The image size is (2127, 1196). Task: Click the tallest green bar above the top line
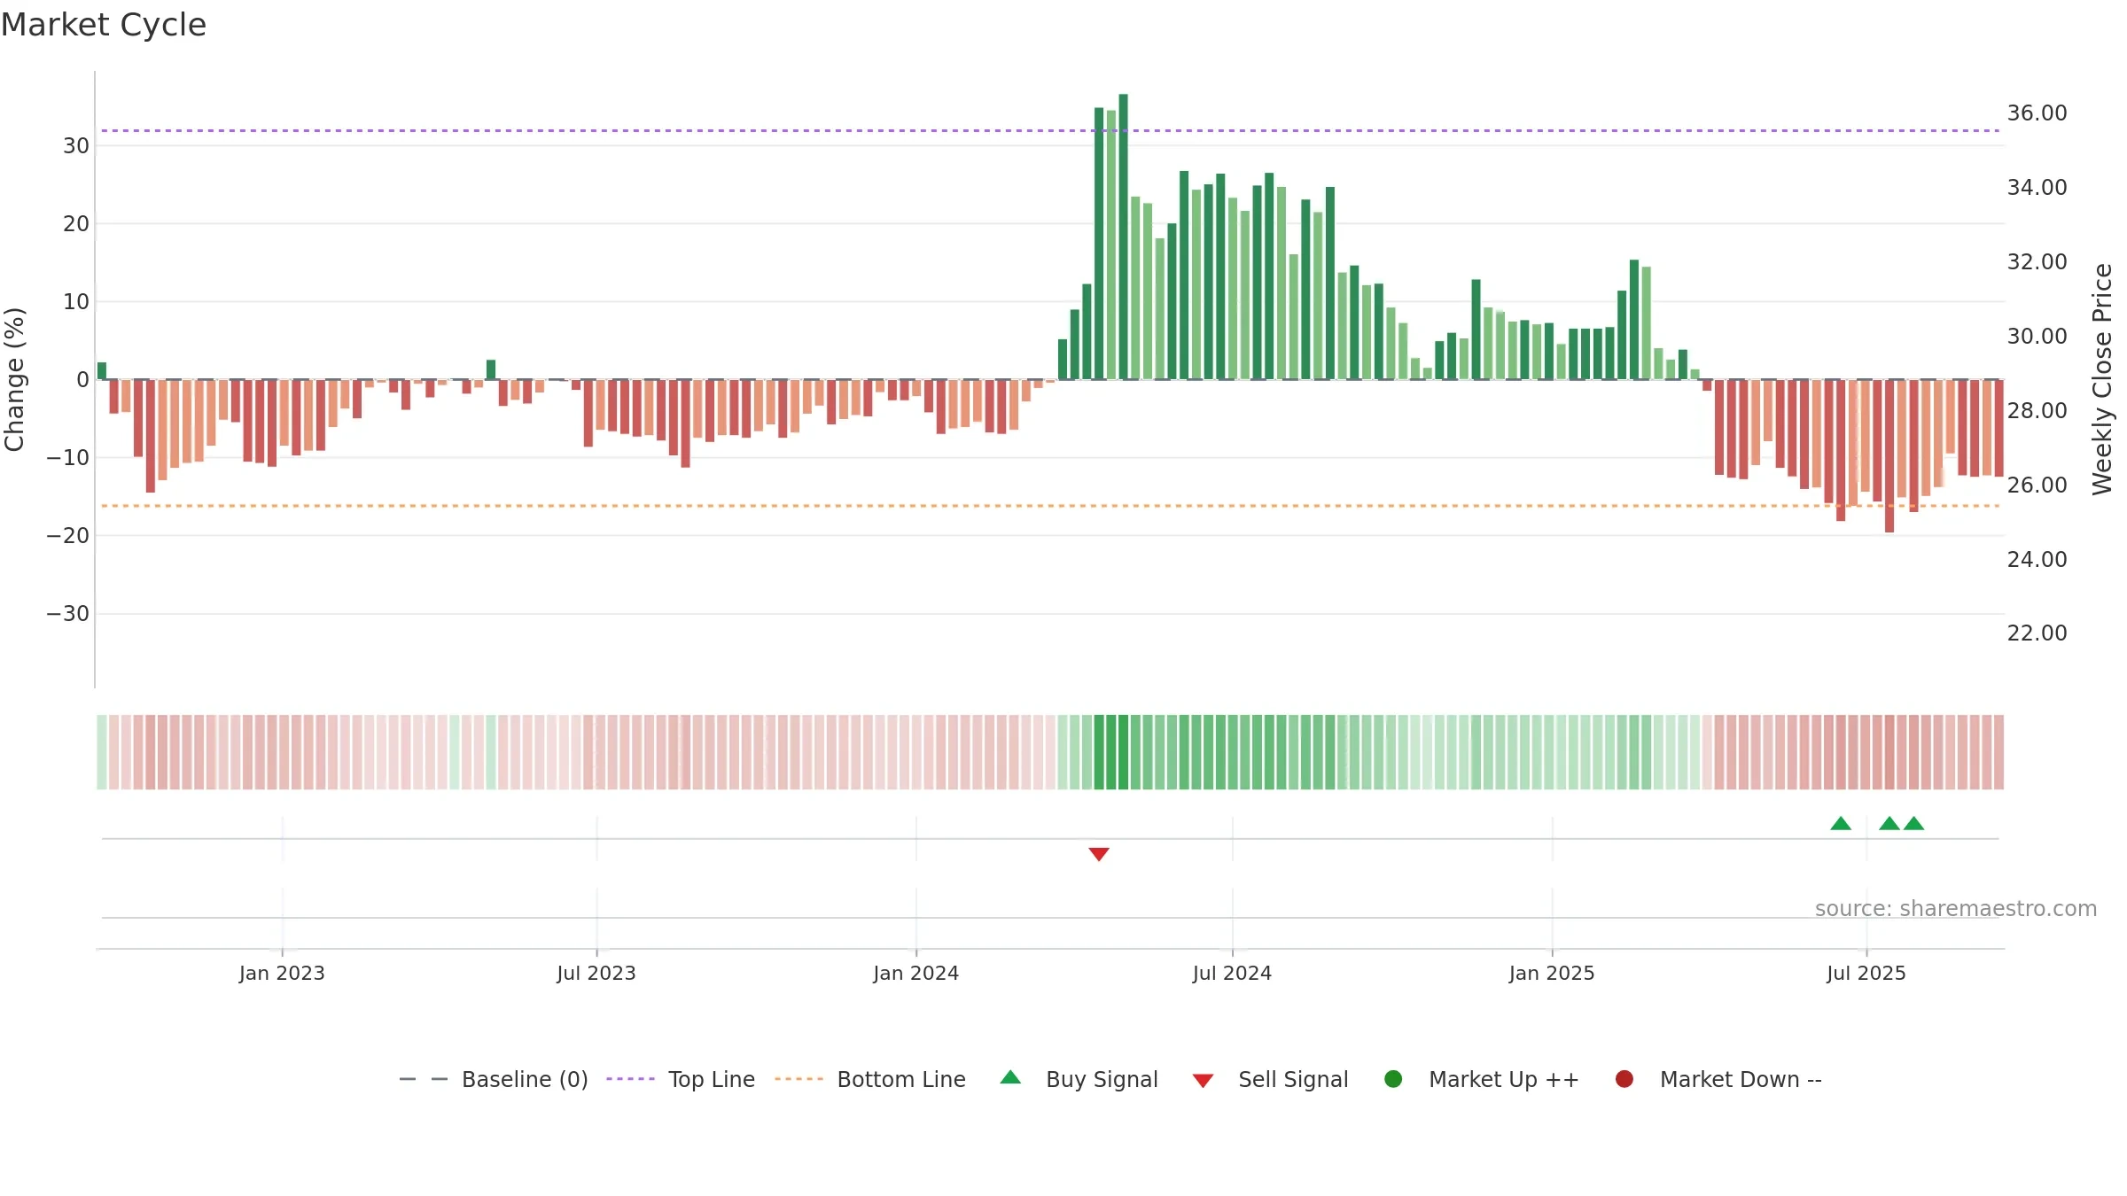point(1123,237)
